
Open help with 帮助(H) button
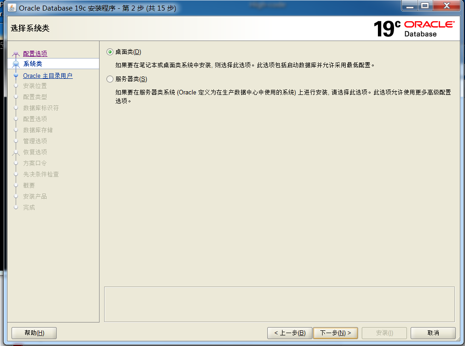pyautogui.click(x=34, y=333)
